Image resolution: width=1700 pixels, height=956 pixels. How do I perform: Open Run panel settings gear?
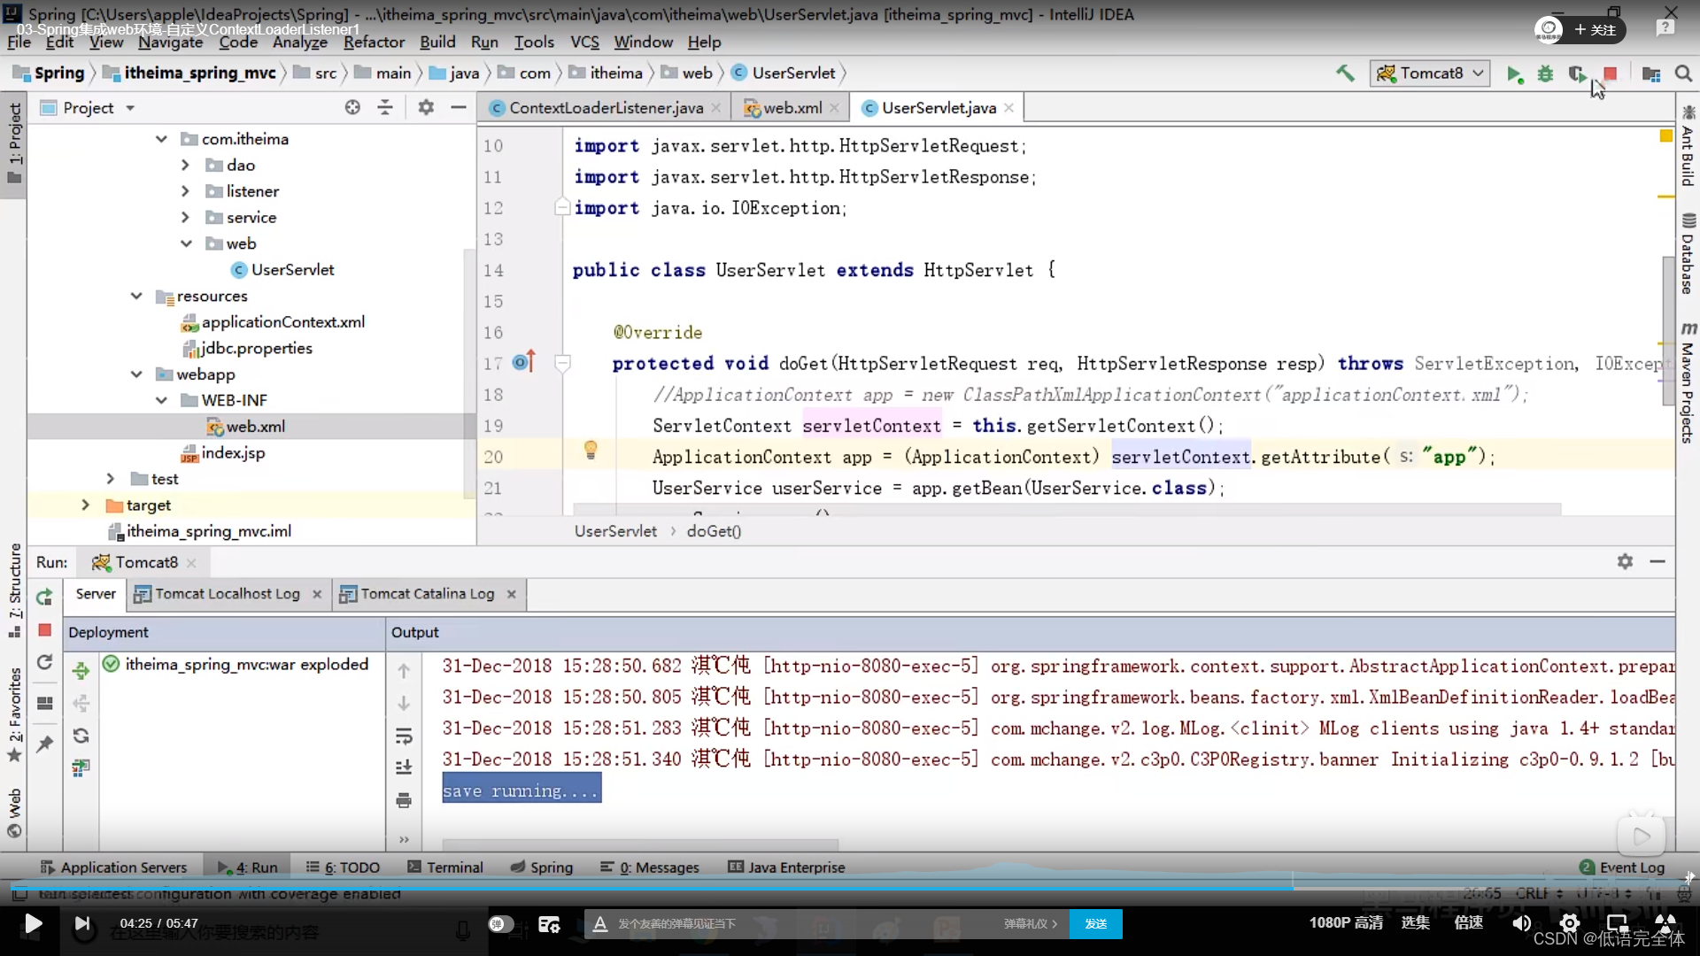(x=1625, y=561)
